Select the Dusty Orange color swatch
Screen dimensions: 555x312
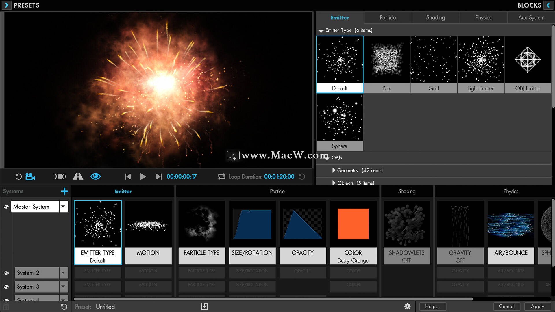point(353,224)
